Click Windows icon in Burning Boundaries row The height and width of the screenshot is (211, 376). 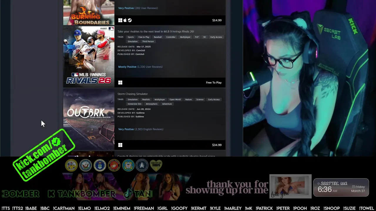click(x=120, y=20)
